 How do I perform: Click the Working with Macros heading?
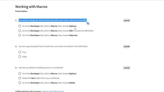[x=31, y=7]
